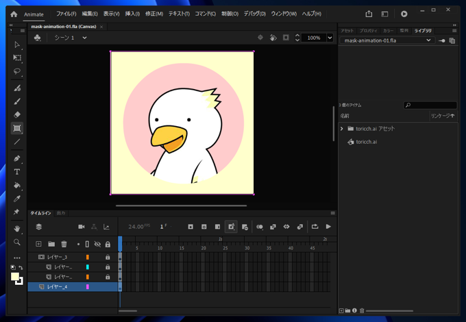Play the timeline animation
The image size is (466, 322).
pos(328,227)
